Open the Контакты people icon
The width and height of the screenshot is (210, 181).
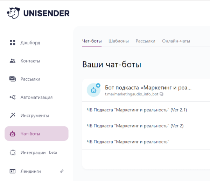(13, 61)
